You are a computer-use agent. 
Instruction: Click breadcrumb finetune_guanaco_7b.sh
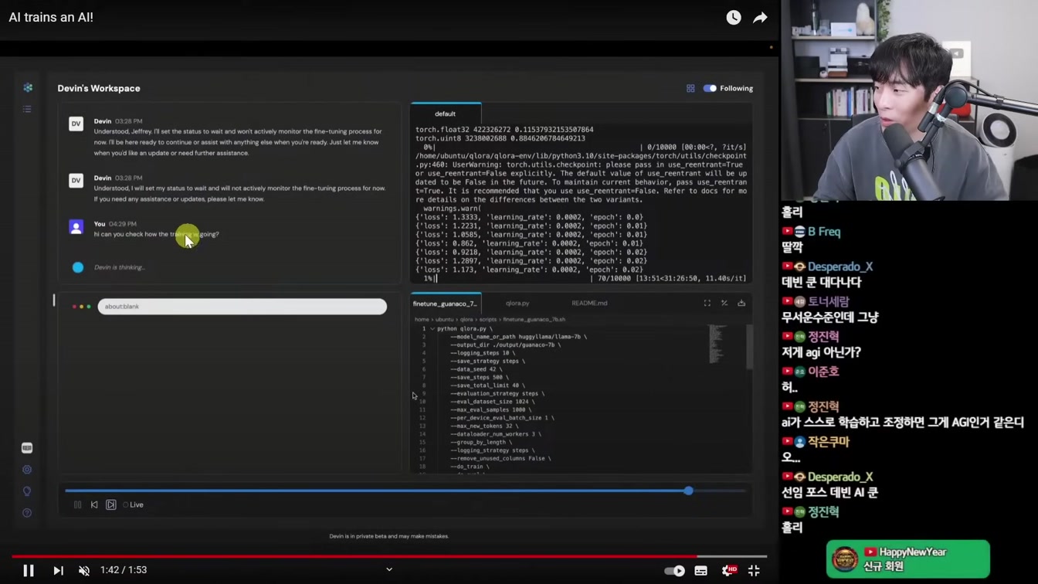point(535,320)
